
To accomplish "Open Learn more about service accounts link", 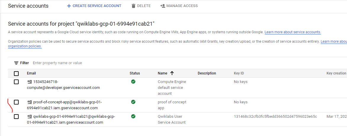I will (x=293, y=32).
